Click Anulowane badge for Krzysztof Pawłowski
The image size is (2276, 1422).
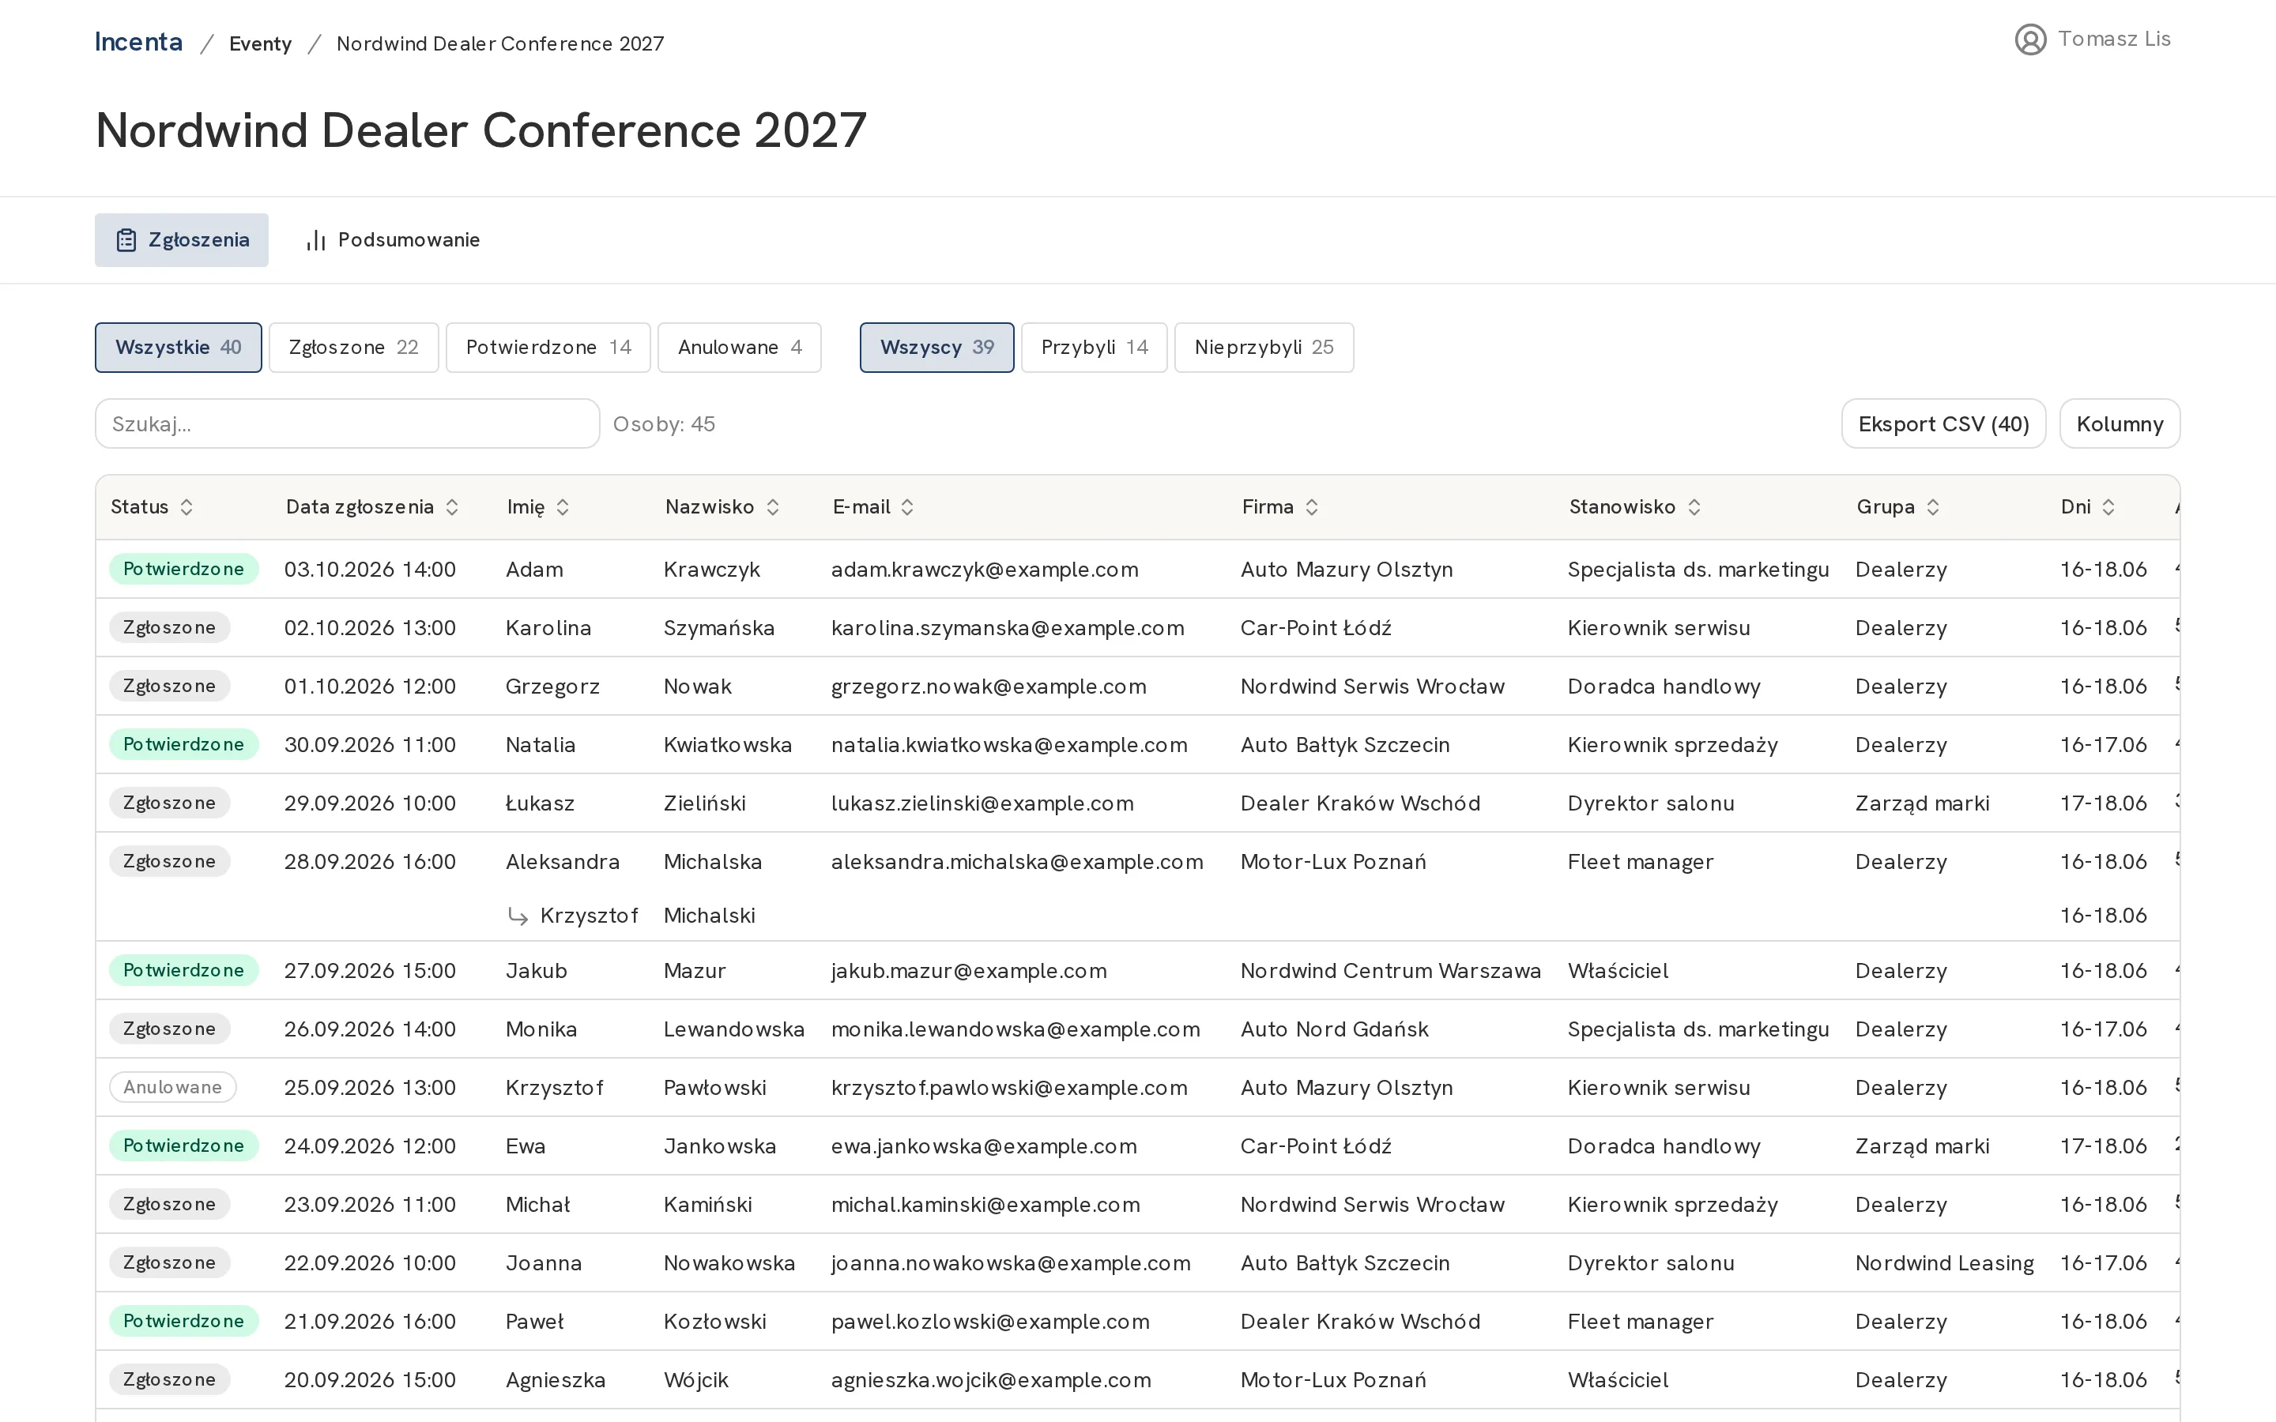pyautogui.click(x=173, y=1087)
